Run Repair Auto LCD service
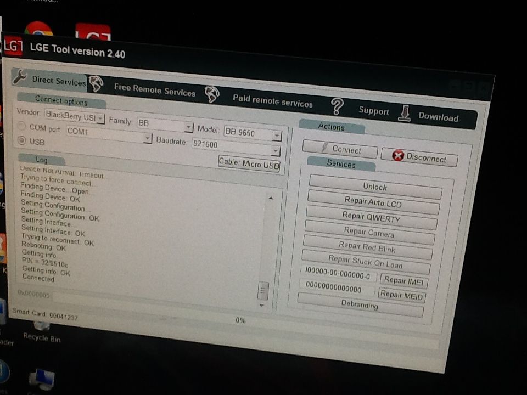Image resolution: width=527 pixels, height=395 pixels. (x=373, y=202)
